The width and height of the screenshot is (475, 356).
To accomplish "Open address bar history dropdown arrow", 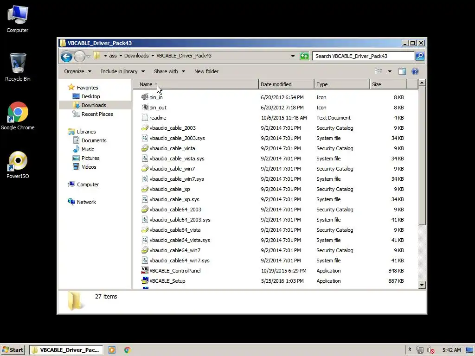I will (x=293, y=56).
